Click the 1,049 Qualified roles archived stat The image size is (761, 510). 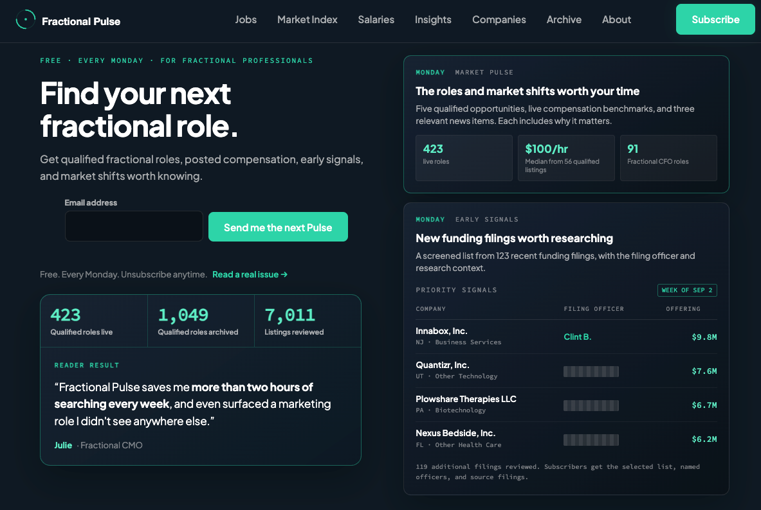click(x=201, y=321)
